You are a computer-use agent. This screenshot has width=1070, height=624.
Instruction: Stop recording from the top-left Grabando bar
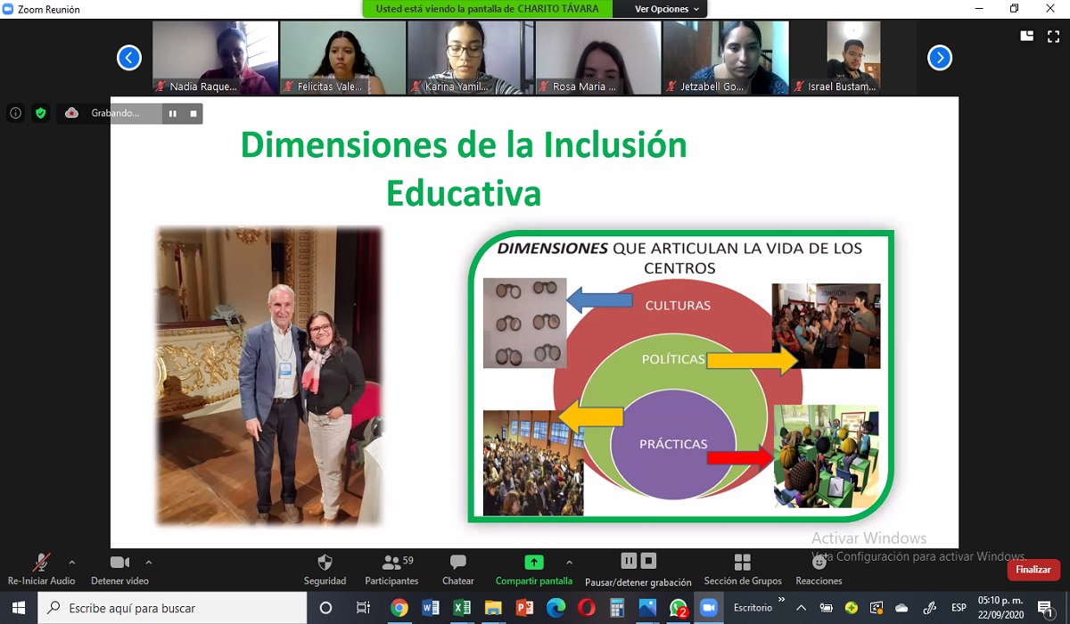tap(193, 113)
